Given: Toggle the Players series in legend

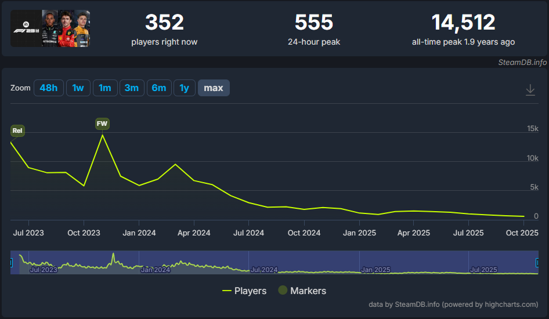Looking at the screenshot, I should (x=244, y=291).
